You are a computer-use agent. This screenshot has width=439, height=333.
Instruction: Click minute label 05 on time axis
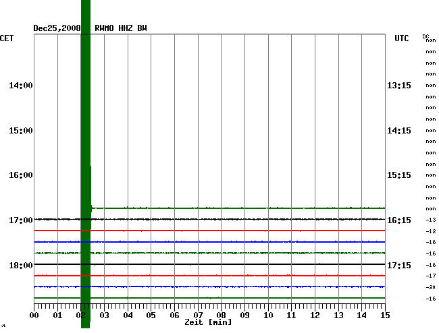151,315
